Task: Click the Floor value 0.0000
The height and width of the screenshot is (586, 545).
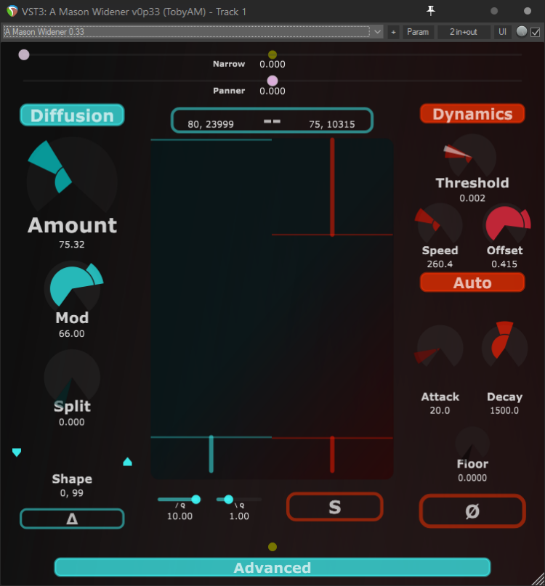Action: [x=472, y=478]
